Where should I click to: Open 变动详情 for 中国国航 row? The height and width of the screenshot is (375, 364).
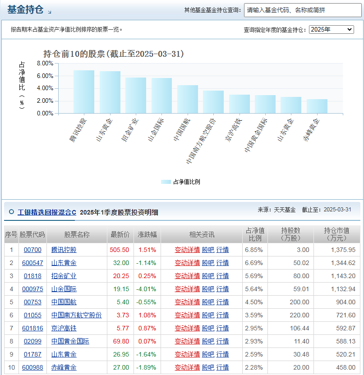[187, 302]
